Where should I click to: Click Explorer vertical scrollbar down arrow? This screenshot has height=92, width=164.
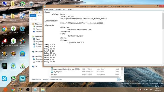[122, 75]
